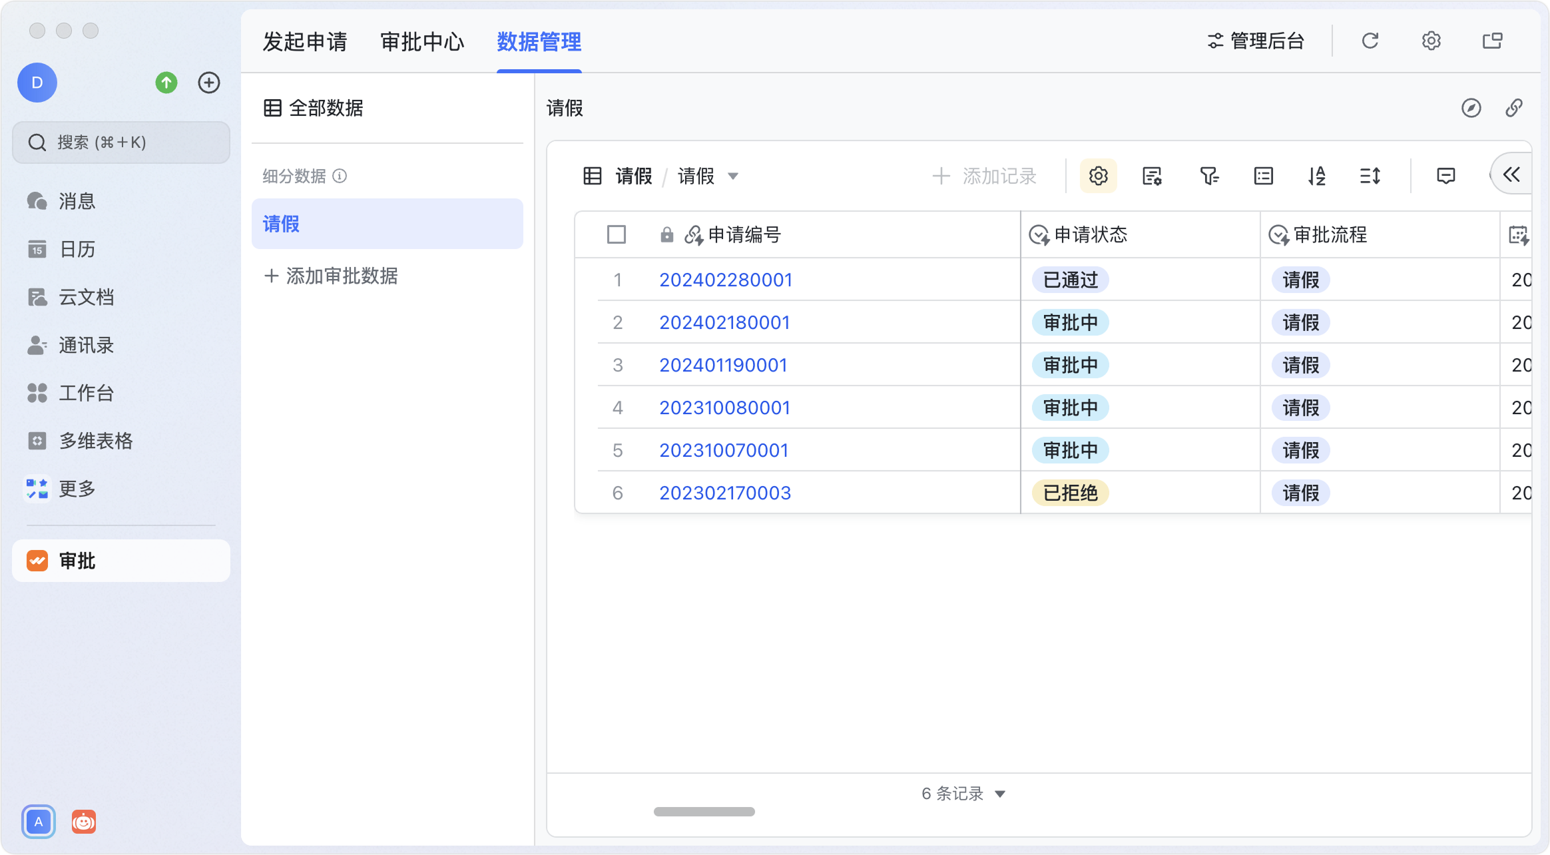The width and height of the screenshot is (1550, 855).
Task: Click the green update arrow icon
Action: click(166, 83)
